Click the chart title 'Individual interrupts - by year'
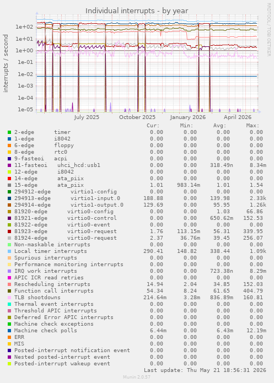This screenshot has height=383, width=274. point(137,11)
